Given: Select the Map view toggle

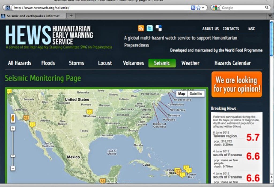Looking at the screenshot, I should tap(182, 94).
